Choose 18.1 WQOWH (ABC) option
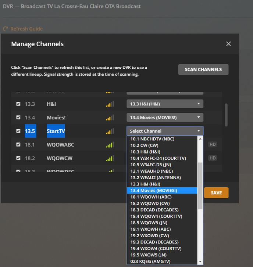 point(162,197)
